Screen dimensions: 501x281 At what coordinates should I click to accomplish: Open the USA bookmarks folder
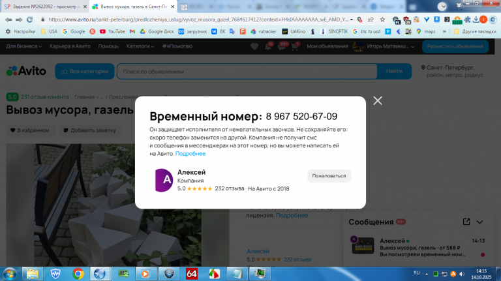(x=49, y=31)
